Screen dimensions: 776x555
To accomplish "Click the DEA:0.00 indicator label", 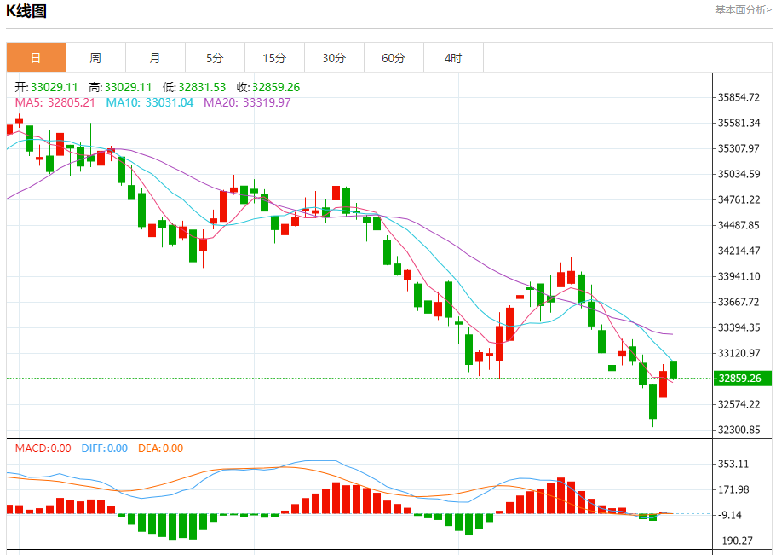I will coord(160,448).
